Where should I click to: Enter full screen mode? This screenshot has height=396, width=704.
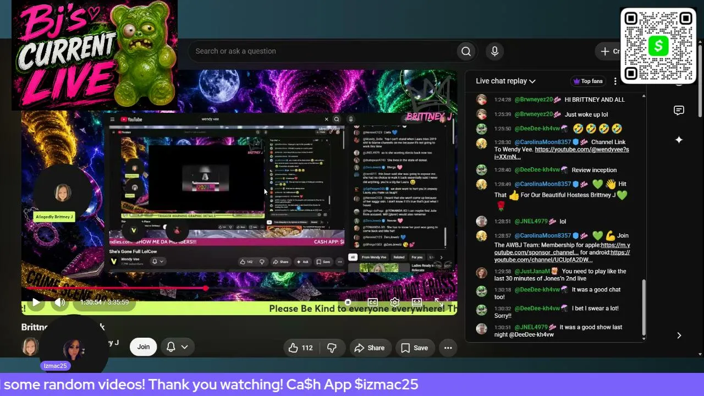pos(439,302)
